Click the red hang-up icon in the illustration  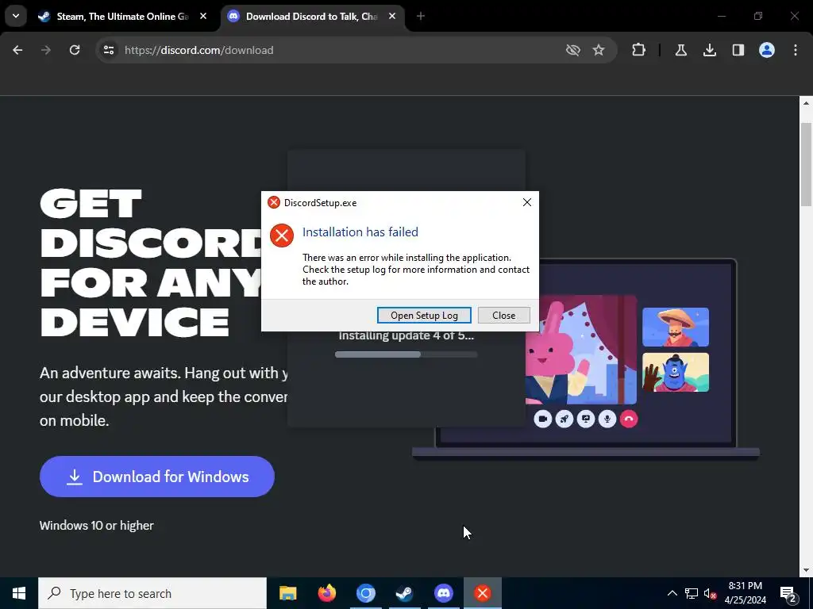pyautogui.click(x=629, y=419)
